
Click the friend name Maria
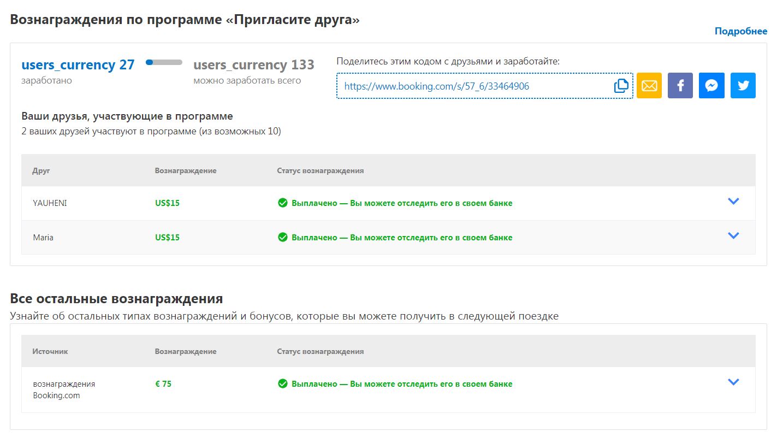click(x=43, y=238)
